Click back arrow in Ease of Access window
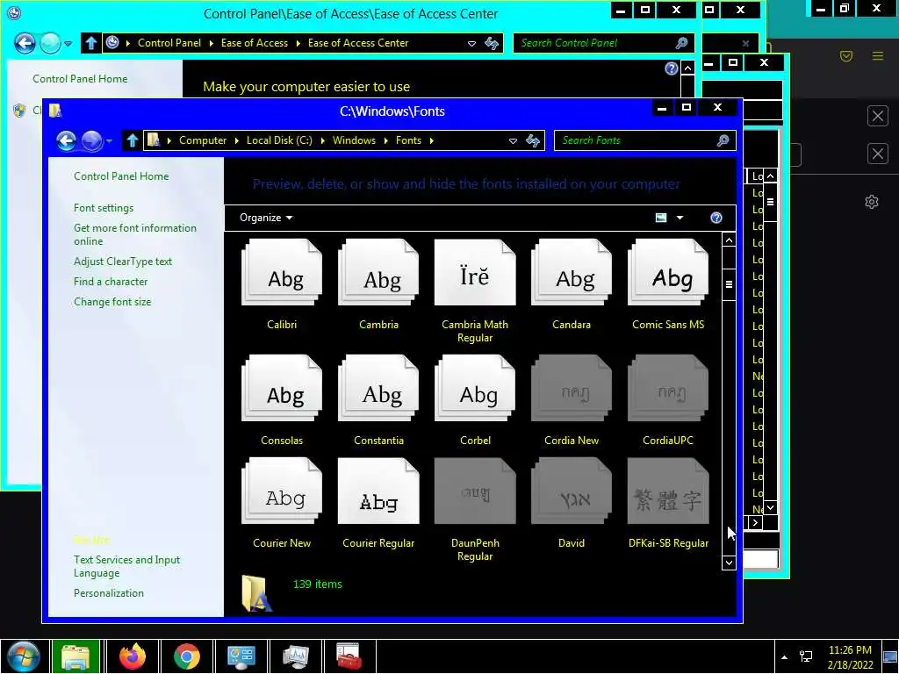This screenshot has height=674, width=899. (x=25, y=43)
